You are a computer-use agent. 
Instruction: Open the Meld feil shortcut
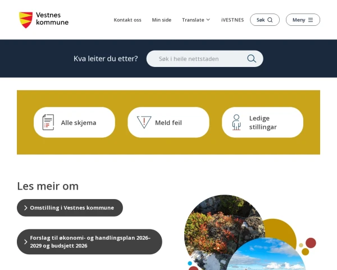pyautogui.click(x=168, y=122)
